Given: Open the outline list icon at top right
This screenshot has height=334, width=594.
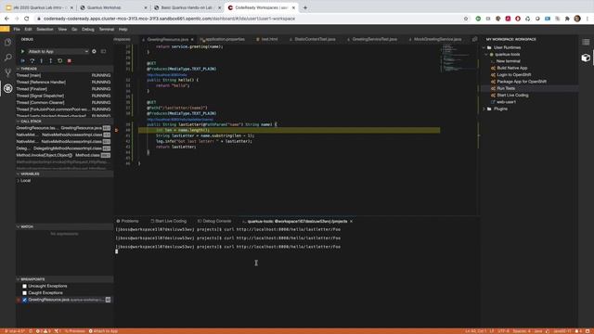Looking at the screenshot, I should 586,42.
